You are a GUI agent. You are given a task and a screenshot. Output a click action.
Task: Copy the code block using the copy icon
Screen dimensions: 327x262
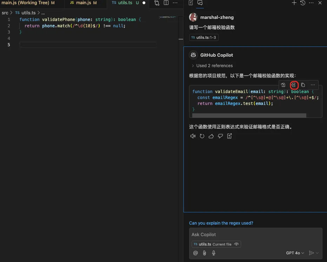pos(303,85)
